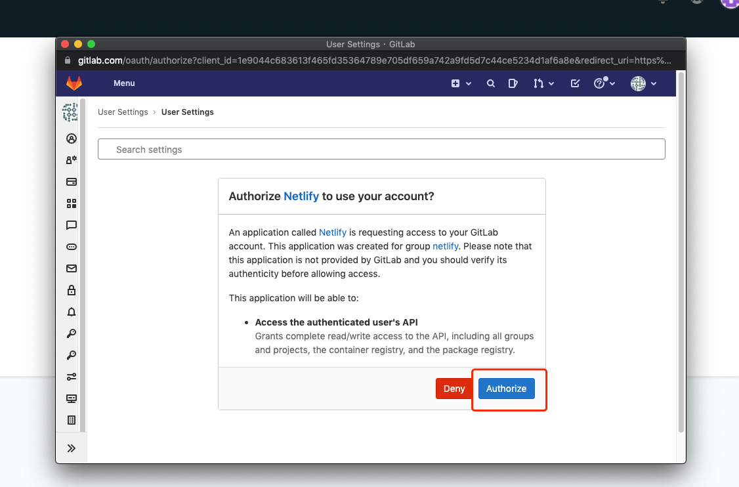Expand the merge requests dropdown
739x487 pixels.
pyautogui.click(x=543, y=83)
